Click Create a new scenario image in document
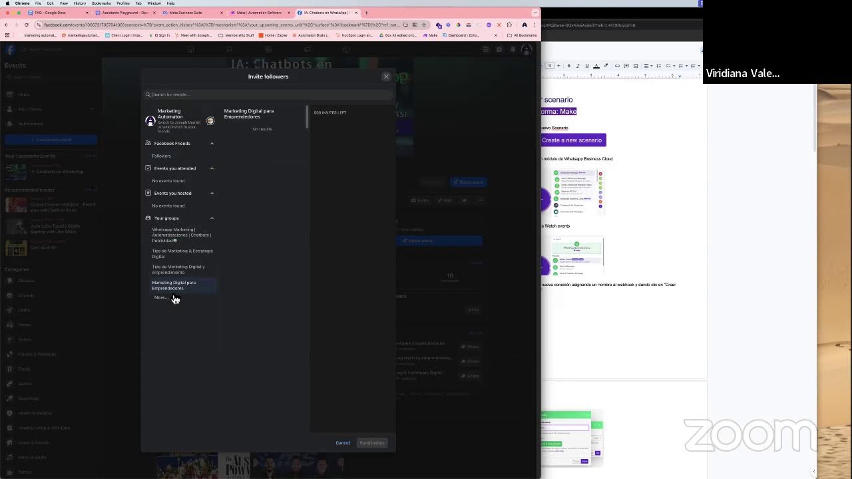 [573, 140]
